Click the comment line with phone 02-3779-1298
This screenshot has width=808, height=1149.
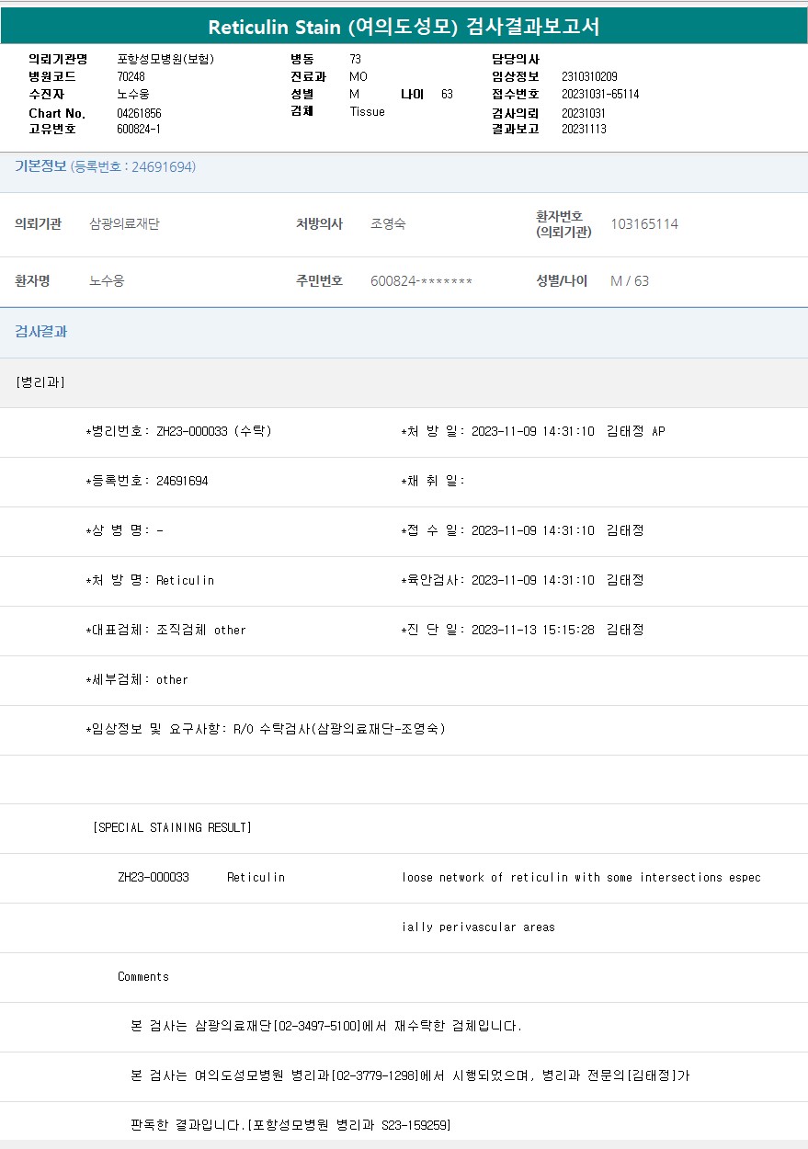click(x=410, y=1075)
